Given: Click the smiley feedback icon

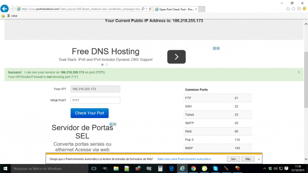Looking at the screenshot, I should click(x=304, y=9).
